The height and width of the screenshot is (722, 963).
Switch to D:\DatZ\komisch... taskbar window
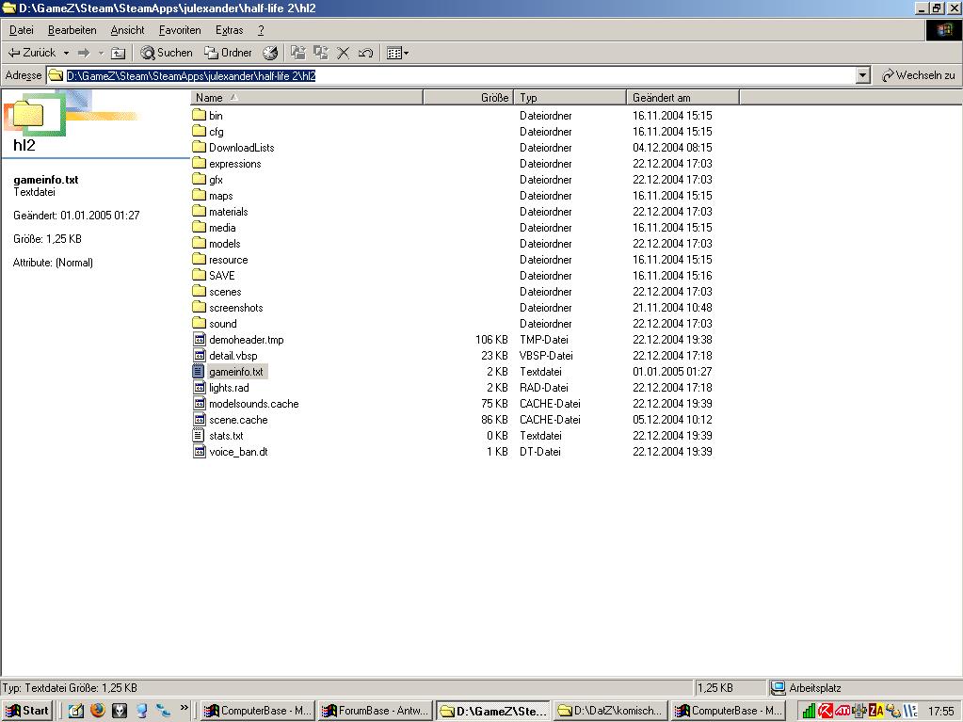(611, 711)
